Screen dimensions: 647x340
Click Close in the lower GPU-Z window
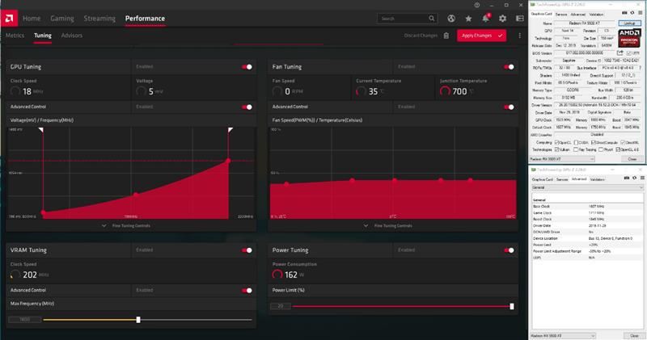634,336
